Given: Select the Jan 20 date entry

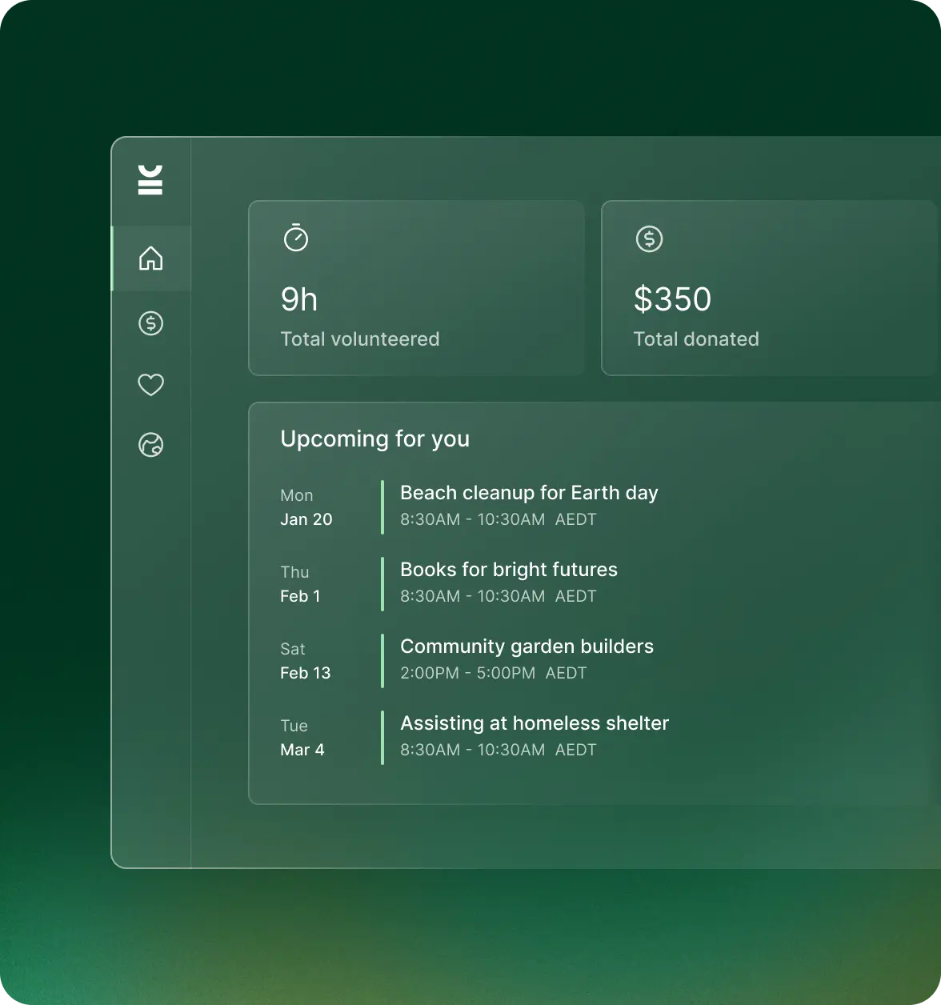Looking at the screenshot, I should coord(306,519).
